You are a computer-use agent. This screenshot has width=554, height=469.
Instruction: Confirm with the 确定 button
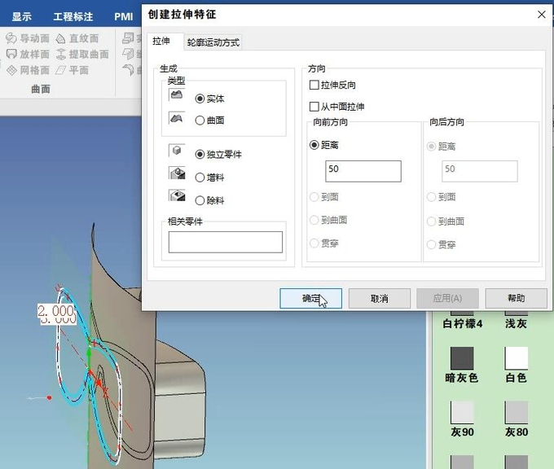point(310,299)
